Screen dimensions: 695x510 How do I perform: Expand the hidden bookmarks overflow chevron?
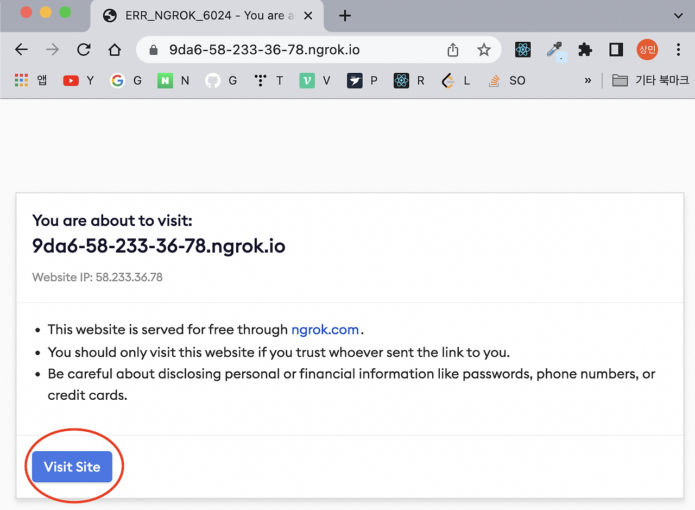point(587,80)
